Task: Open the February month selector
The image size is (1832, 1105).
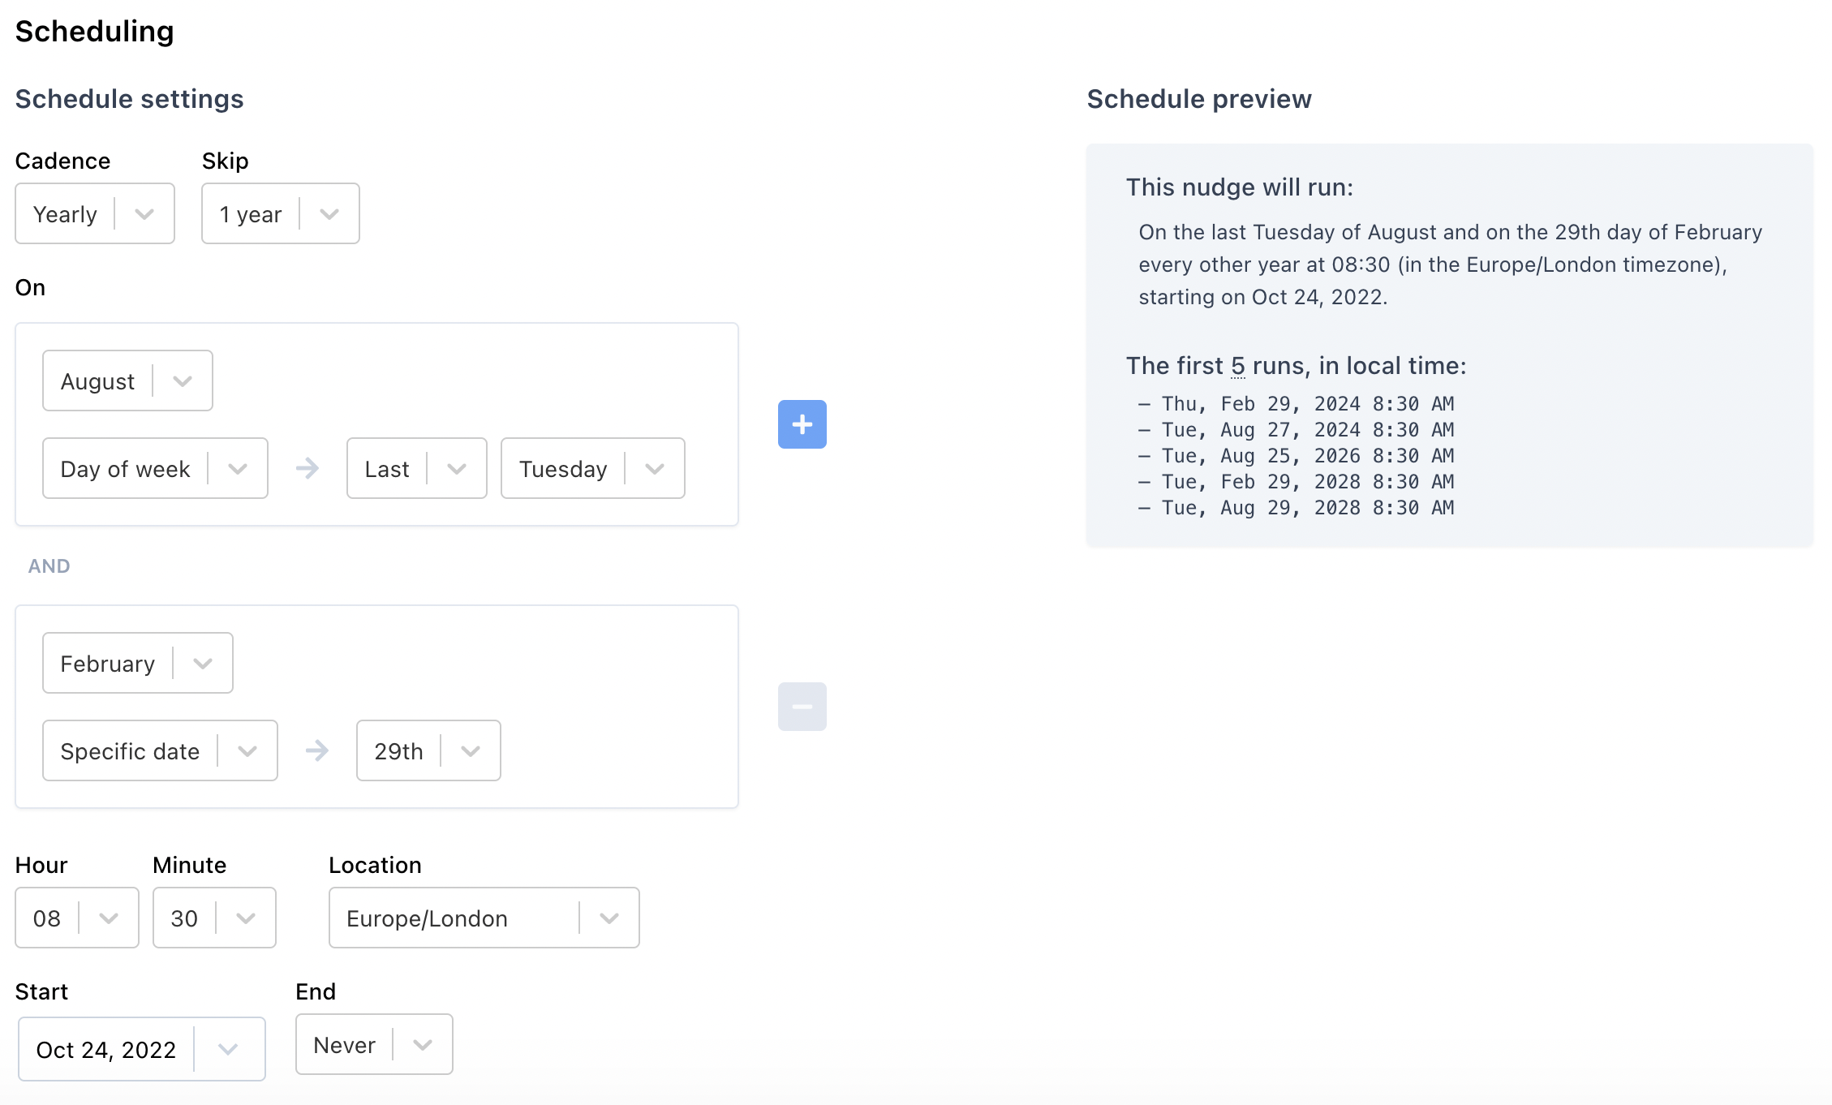Action: [x=137, y=664]
